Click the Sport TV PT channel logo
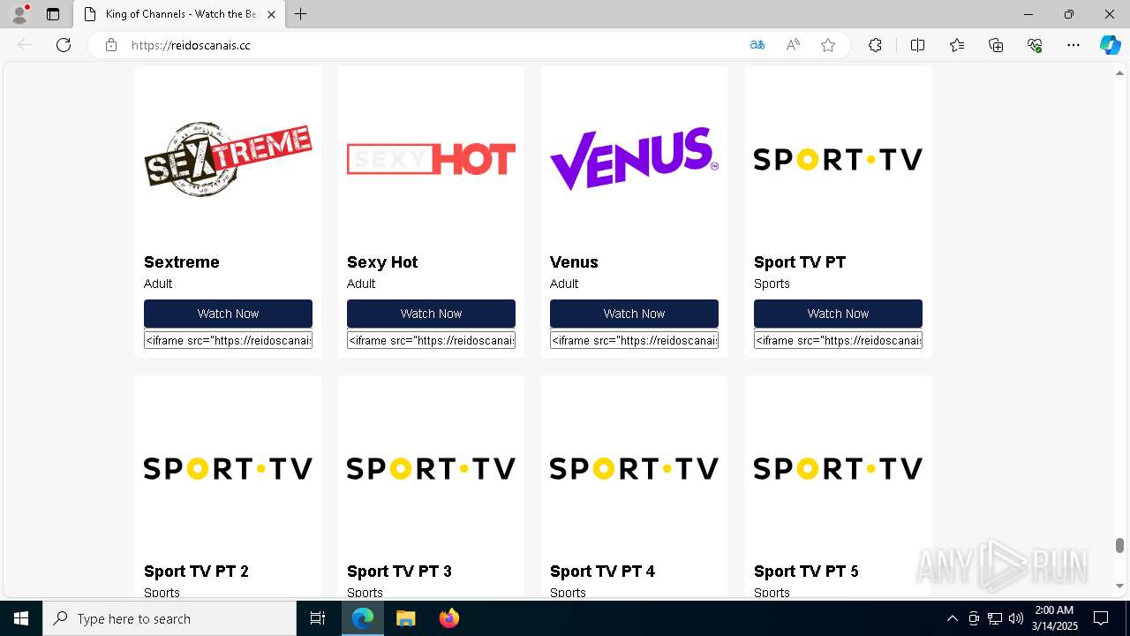The image size is (1130, 636). pyautogui.click(x=838, y=159)
